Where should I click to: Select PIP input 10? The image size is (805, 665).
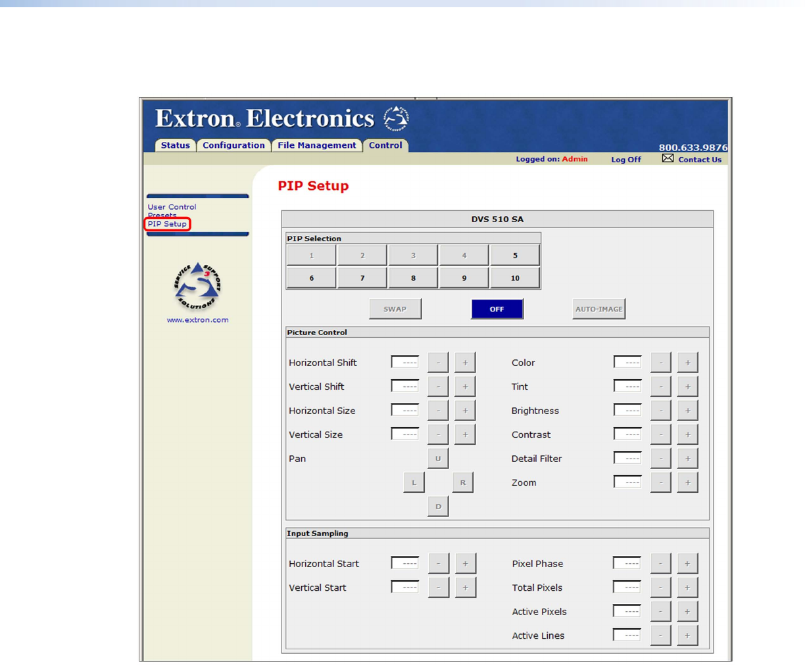coord(515,278)
